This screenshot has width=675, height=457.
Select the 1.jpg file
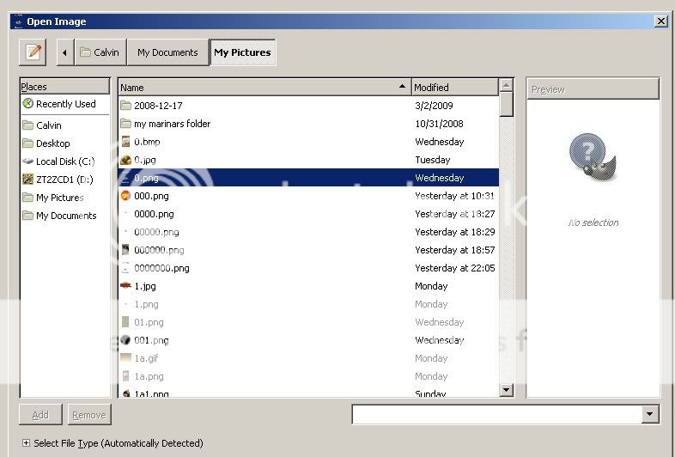click(146, 286)
